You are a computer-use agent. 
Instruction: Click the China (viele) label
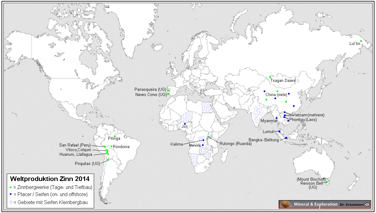click(276, 95)
